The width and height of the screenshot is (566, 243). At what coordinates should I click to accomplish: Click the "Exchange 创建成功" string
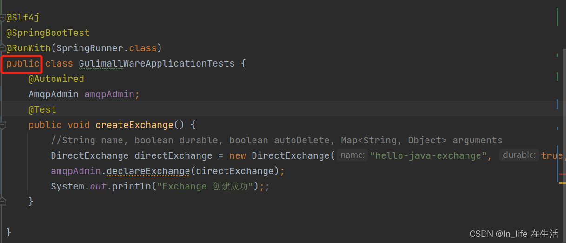click(205, 186)
